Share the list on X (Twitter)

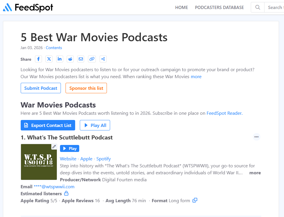coord(49,59)
